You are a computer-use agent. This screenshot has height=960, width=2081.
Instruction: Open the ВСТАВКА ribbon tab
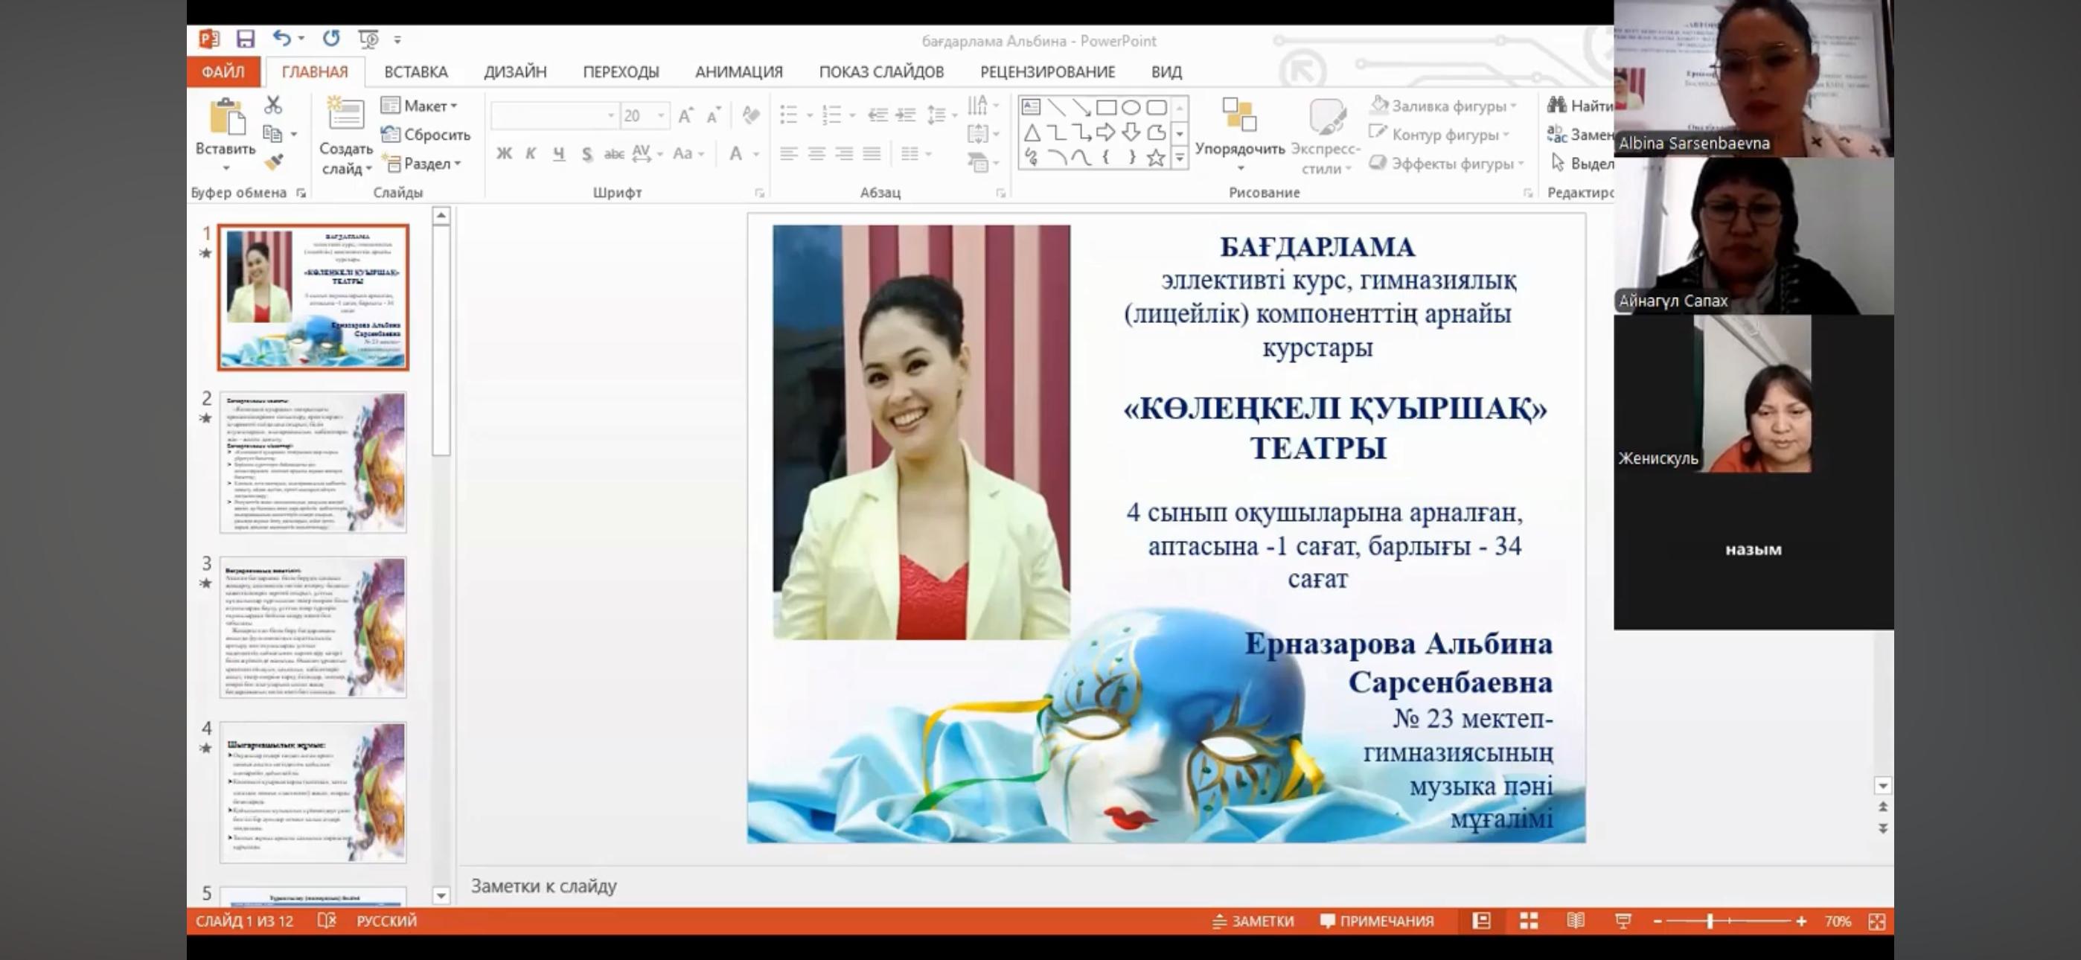tap(415, 72)
